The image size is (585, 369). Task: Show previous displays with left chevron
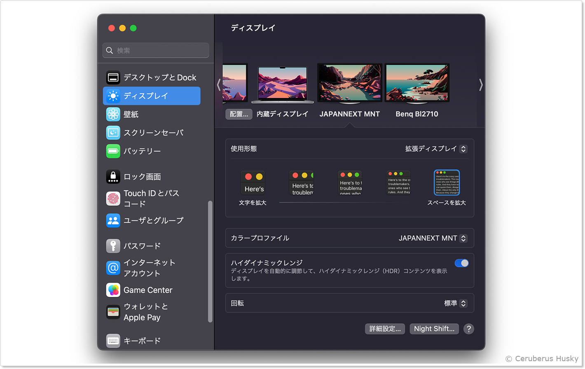click(219, 85)
